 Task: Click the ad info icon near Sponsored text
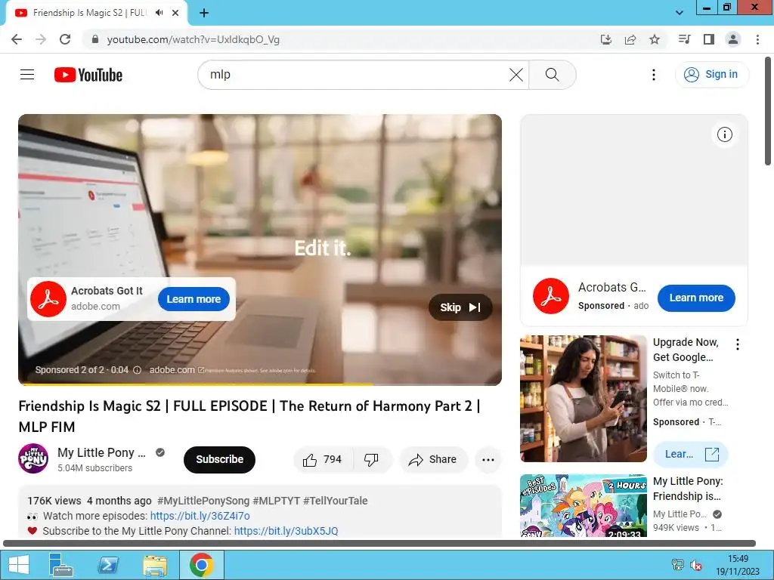(x=138, y=370)
